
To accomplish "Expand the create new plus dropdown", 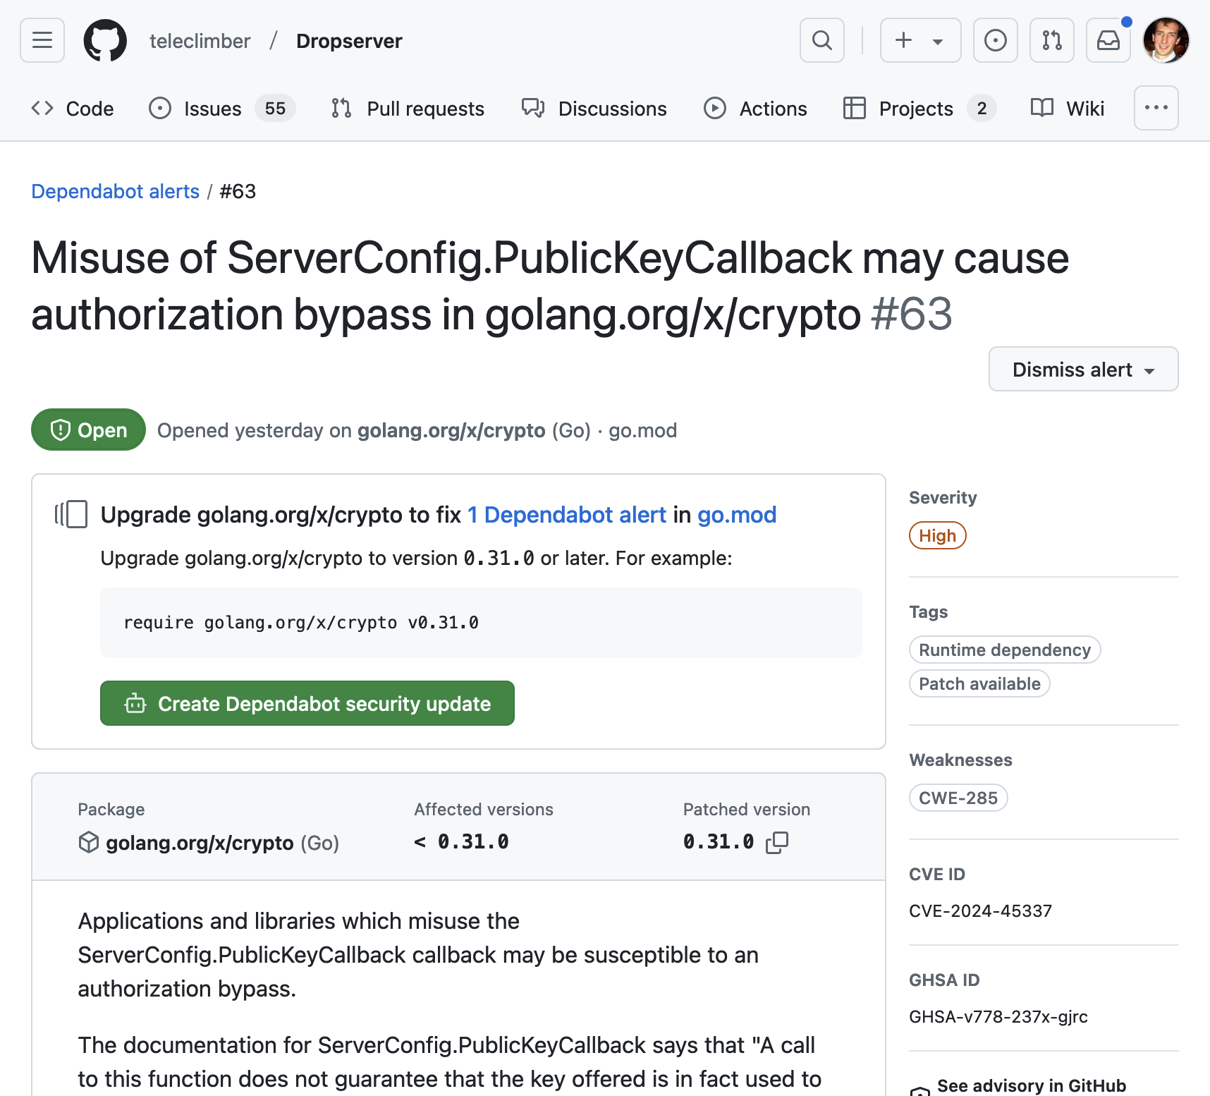I will click(x=921, y=40).
